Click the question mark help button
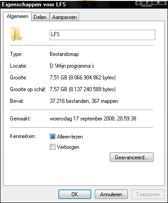This screenshot has width=168, height=203. [x=146, y=2]
